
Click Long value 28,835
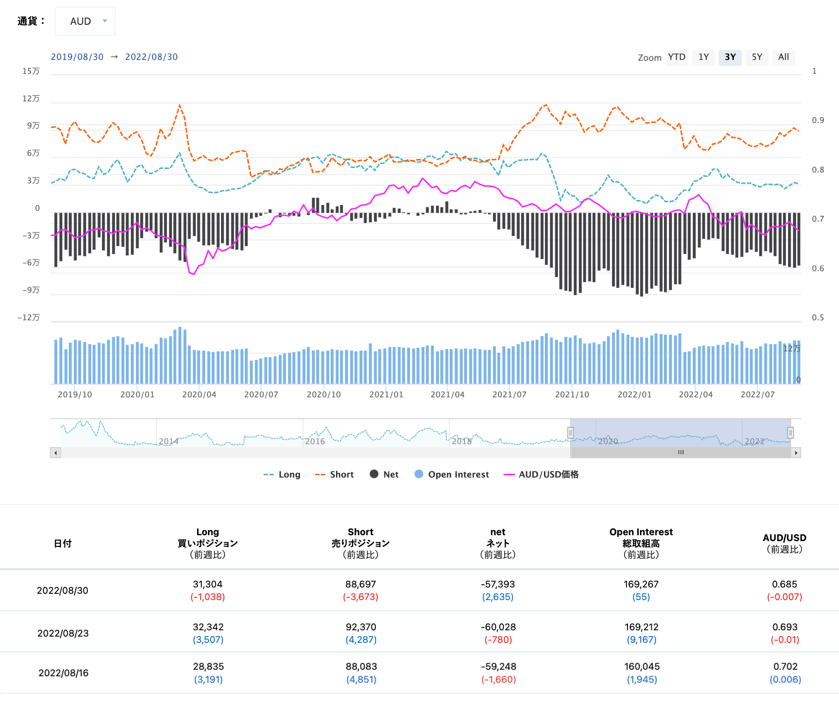click(x=208, y=667)
